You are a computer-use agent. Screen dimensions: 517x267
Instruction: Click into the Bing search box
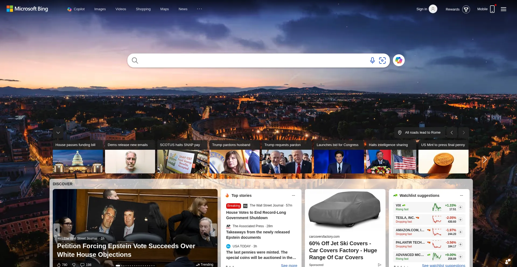(x=250, y=60)
